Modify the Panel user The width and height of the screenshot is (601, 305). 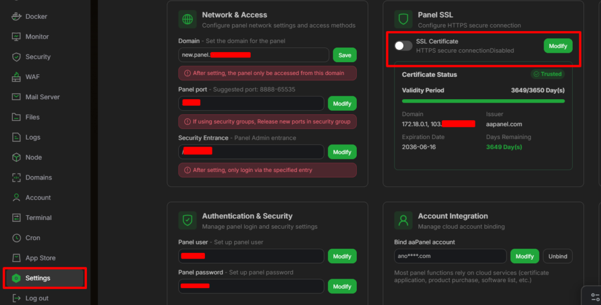tap(342, 256)
